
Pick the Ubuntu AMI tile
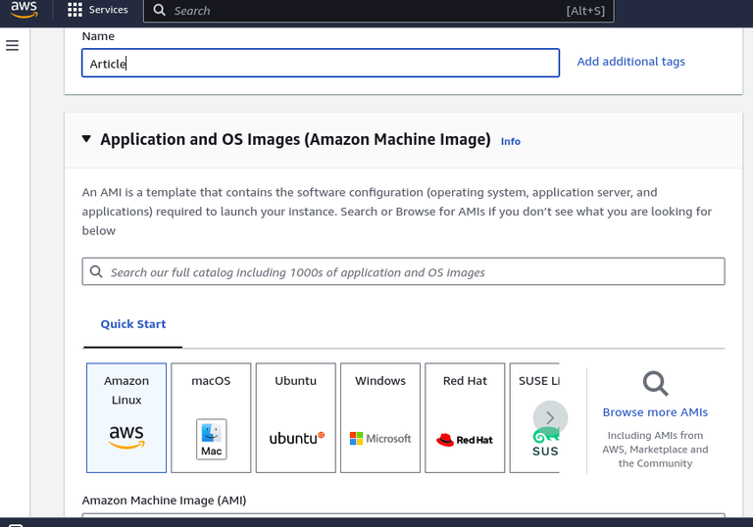click(x=295, y=417)
